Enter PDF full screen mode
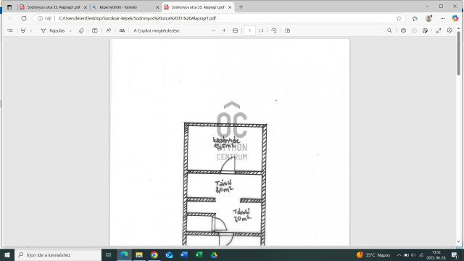This screenshot has height=261, width=464. coord(439,30)
